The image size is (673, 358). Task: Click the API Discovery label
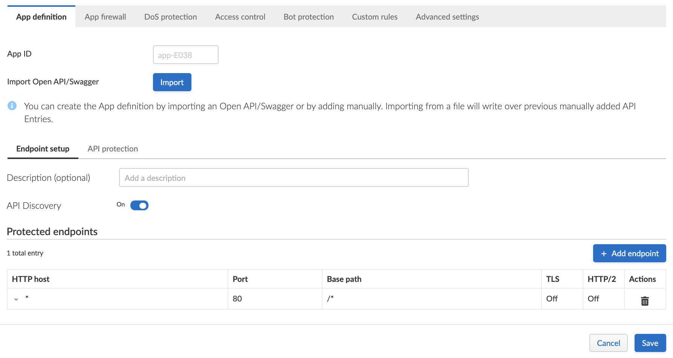pos(34,206)
